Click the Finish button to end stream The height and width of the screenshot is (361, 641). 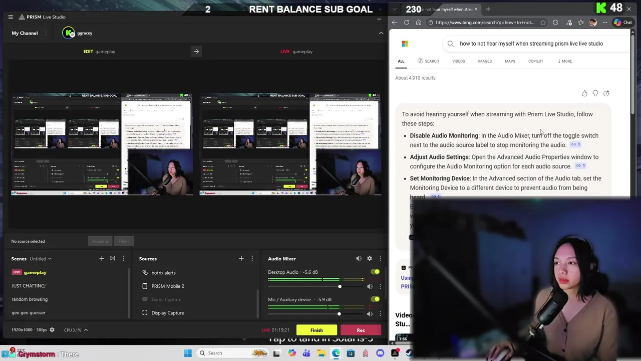coord(316,330)
